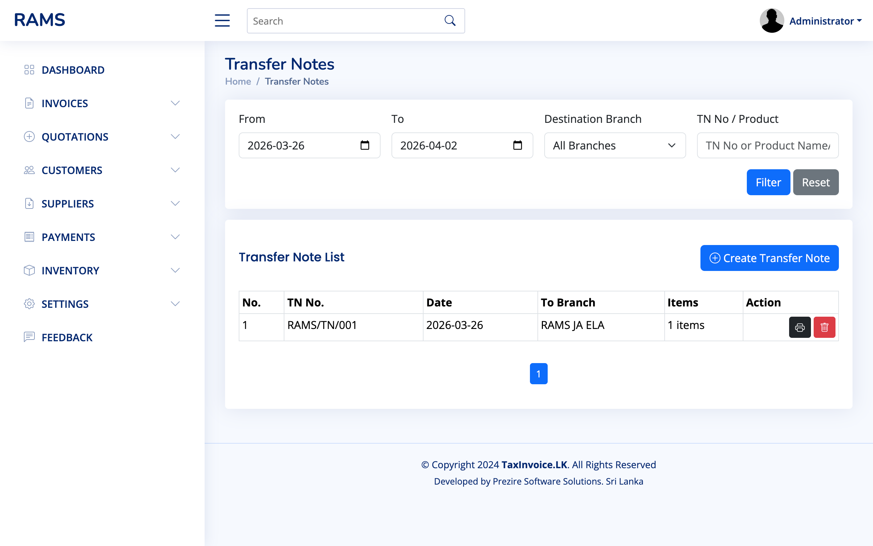Click the Reset button
Screen dimensions: 873x546
(815, 182)
